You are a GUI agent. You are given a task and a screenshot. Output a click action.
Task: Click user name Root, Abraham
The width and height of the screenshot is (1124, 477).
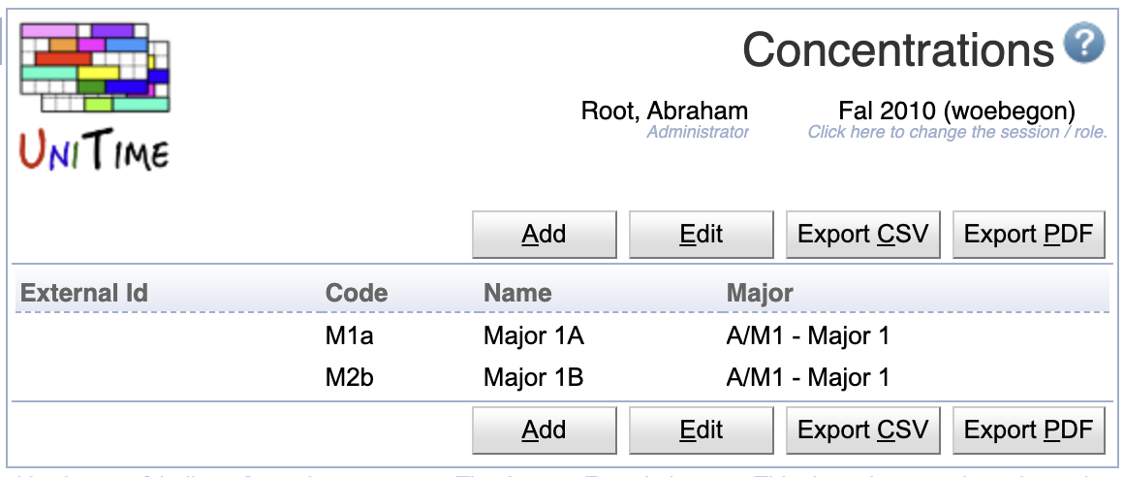tap(665, 111)
